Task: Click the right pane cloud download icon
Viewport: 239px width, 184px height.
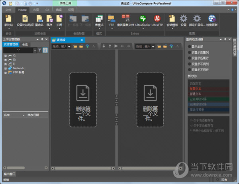Action: pos(171,46)
